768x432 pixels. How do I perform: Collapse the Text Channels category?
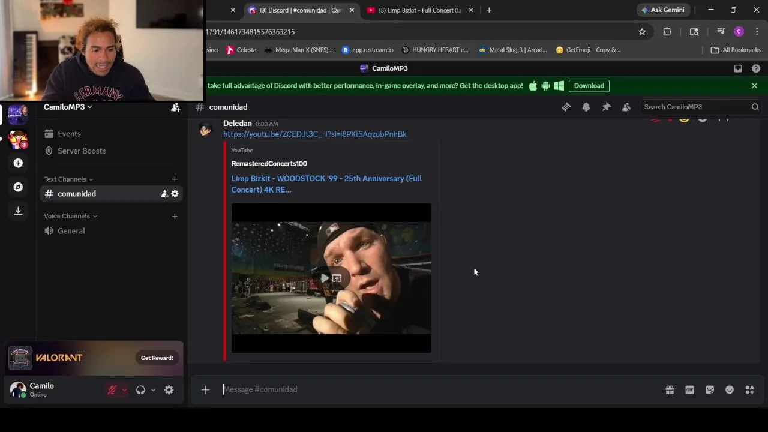pos(68,179)
